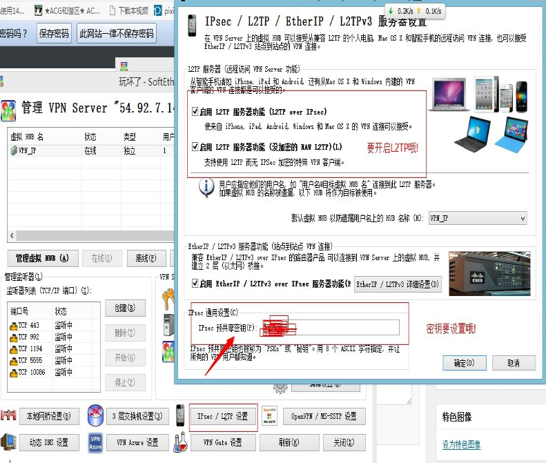Click the IPsec / L2TP 设置 button
Screen dimensions: 546x463
(223, 416)
